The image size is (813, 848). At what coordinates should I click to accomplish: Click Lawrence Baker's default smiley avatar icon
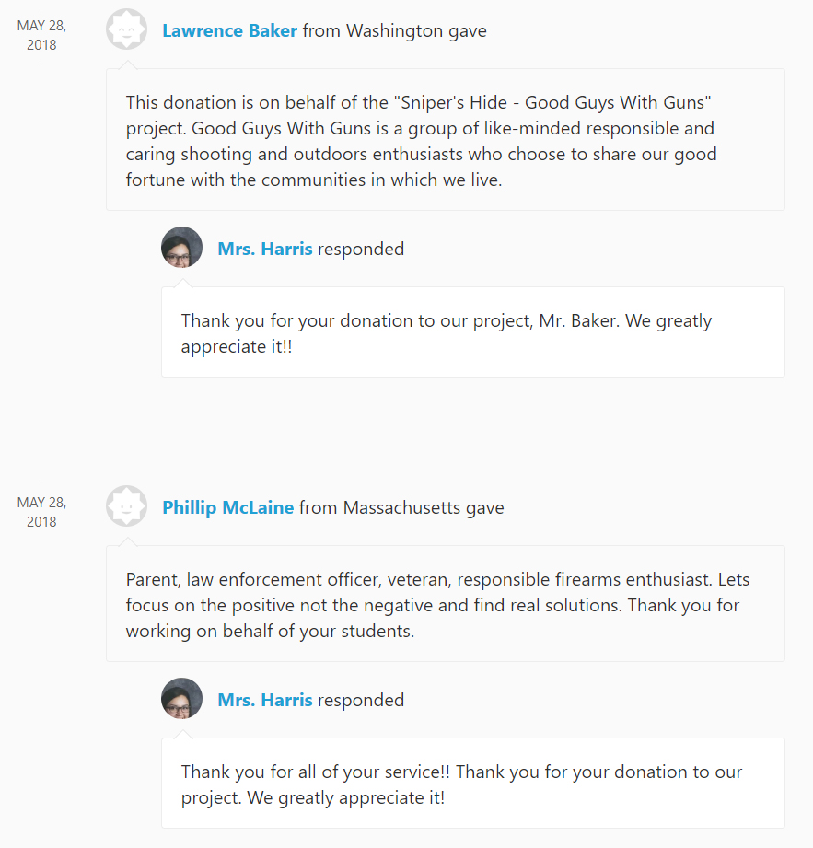pyautogui.click(x=127, y=29)
